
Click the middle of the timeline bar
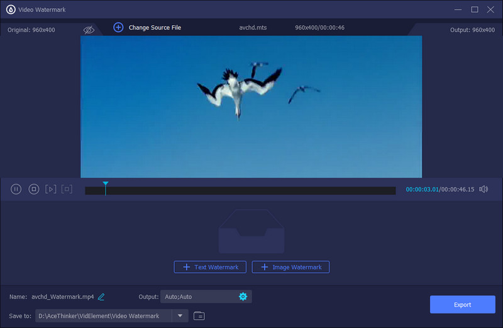[240, 191]
